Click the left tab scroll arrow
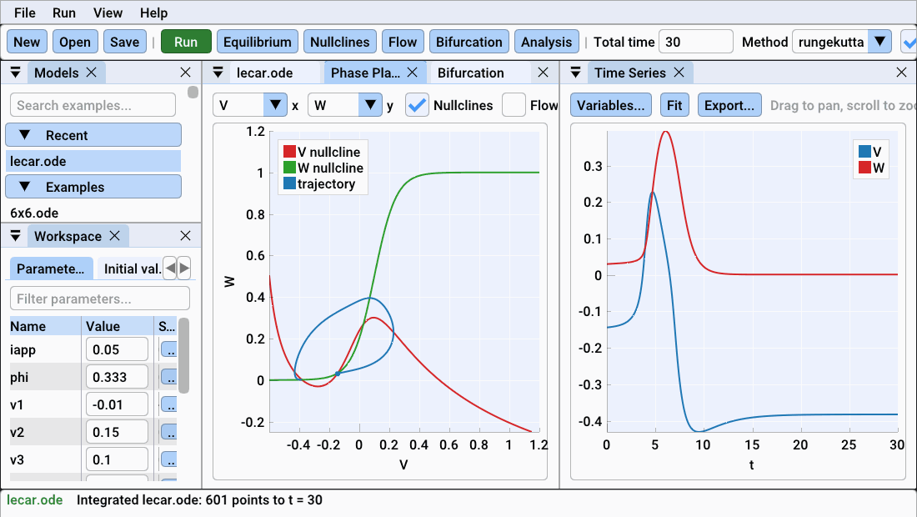Screen dimensions: 917x517 (x=170, y=269)
